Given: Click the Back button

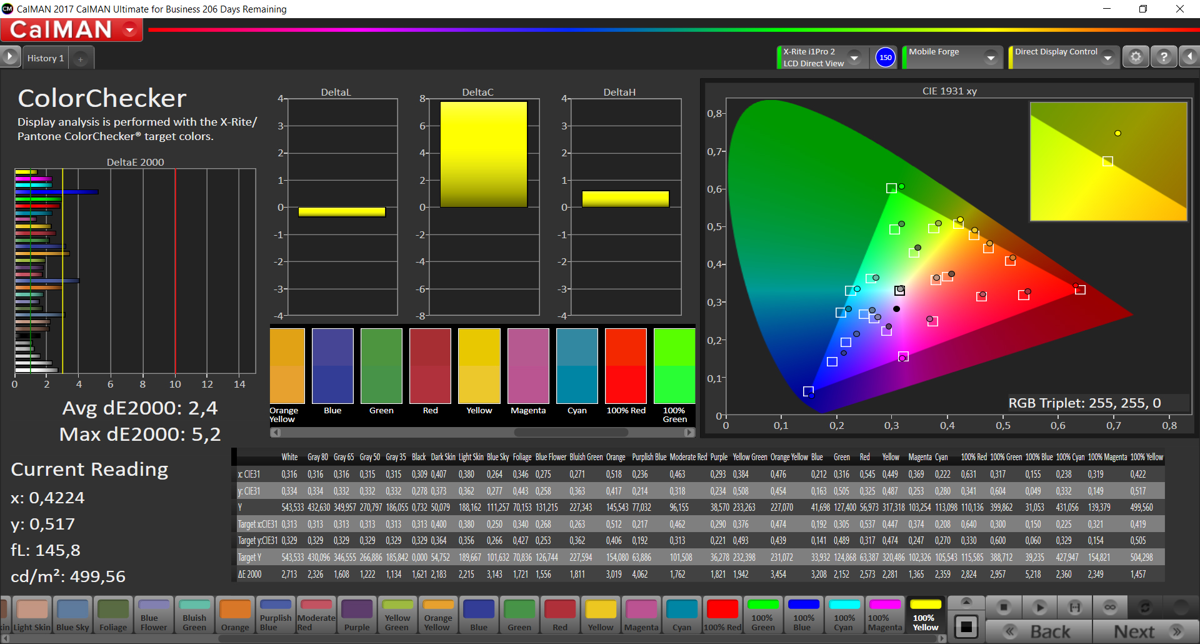Looking at the screenshot, I should click(x=1039, y=631).
